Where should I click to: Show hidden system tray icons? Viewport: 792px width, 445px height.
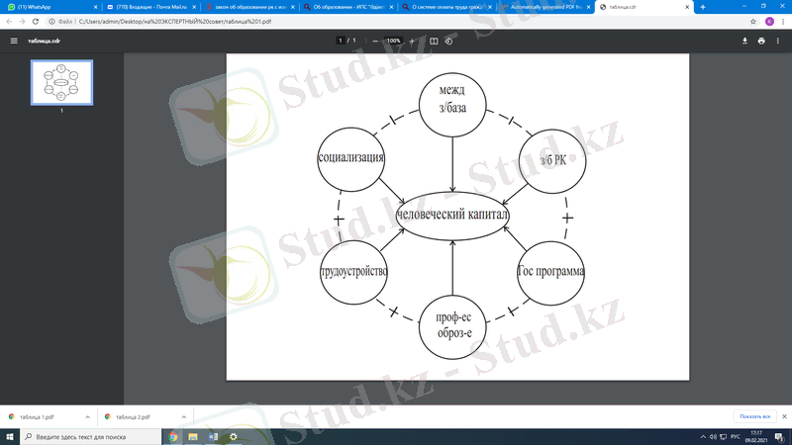click(703, 437)
